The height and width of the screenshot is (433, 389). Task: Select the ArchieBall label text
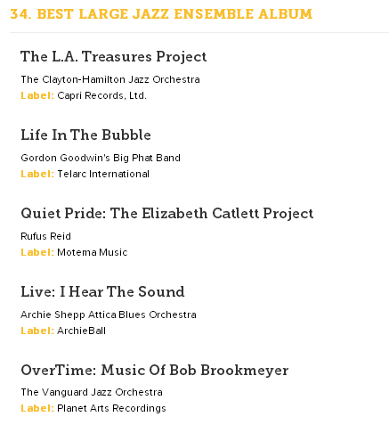[81, 331]
